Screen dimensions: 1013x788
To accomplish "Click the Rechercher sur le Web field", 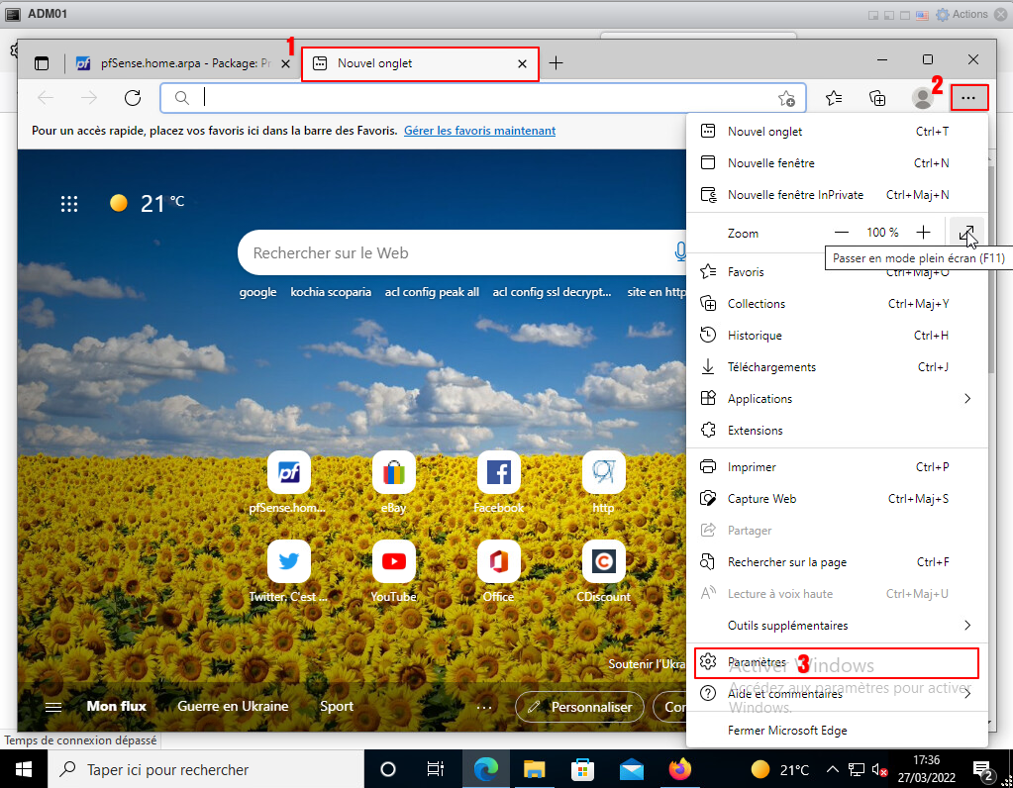I will tap(456, 253).
